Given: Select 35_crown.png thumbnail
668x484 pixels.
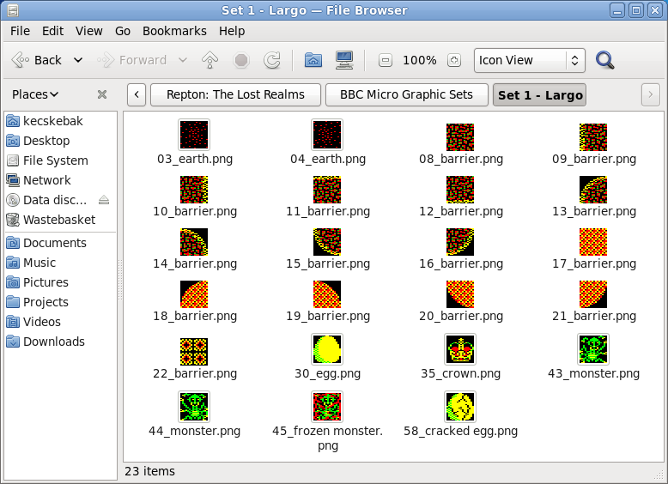Looking at the screenshot, I should coord(460,349).
